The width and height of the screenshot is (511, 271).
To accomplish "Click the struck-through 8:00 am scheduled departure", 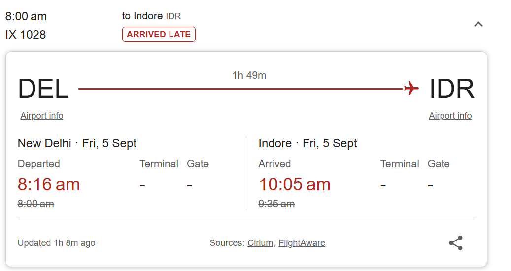I will click(x=35, y=204).
